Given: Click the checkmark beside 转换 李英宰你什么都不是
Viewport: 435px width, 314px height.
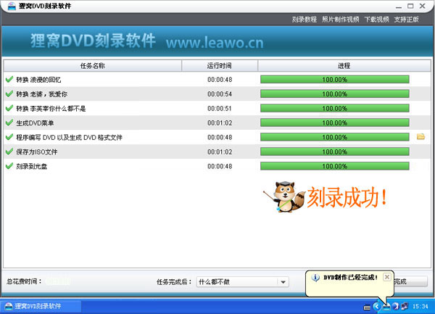Looking at the screenshot, I should [x=9, y=108].
